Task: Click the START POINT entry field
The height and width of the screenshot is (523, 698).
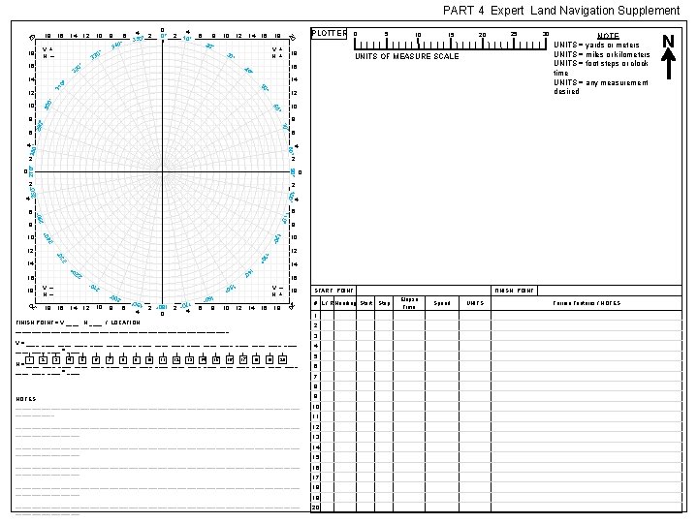Action: [423, 291]
